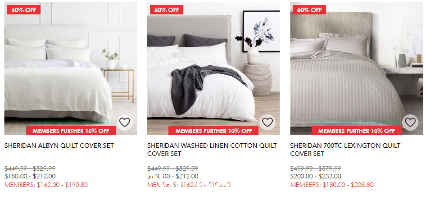The width and height of the screenshot is (426, 200).
Task: Click 60% OFF badge on Lexington product
Action: 309,10
